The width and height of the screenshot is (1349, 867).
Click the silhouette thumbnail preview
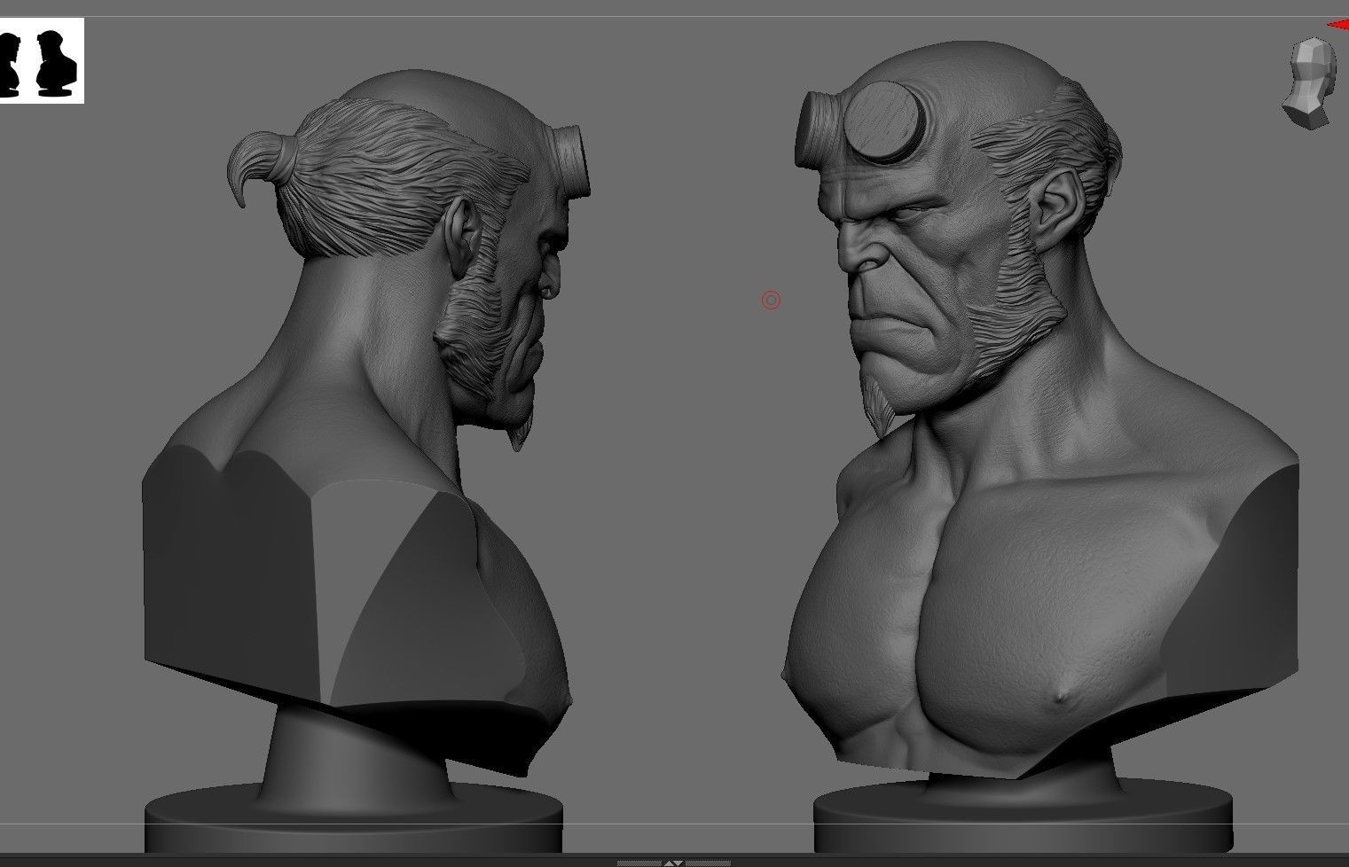click(41, 61)
